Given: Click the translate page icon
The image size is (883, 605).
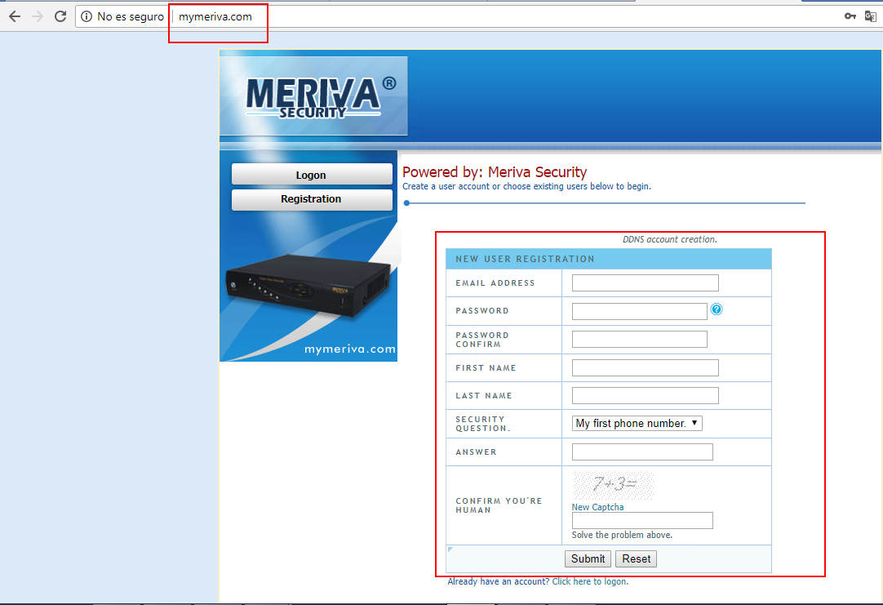Looking at the screenshot, I should coord(871,16).
